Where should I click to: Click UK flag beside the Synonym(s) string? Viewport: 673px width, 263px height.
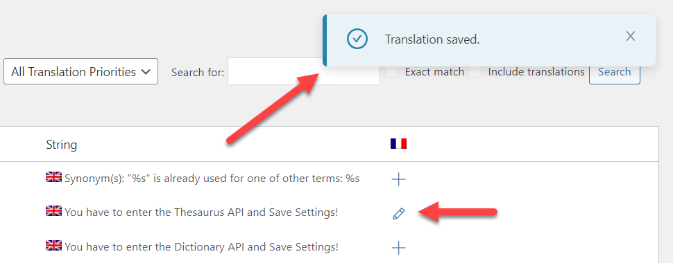pos(53,177)
